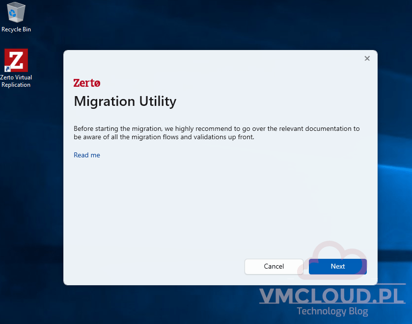Click the VMCLOUD.PL watermark text

(332, 296)
